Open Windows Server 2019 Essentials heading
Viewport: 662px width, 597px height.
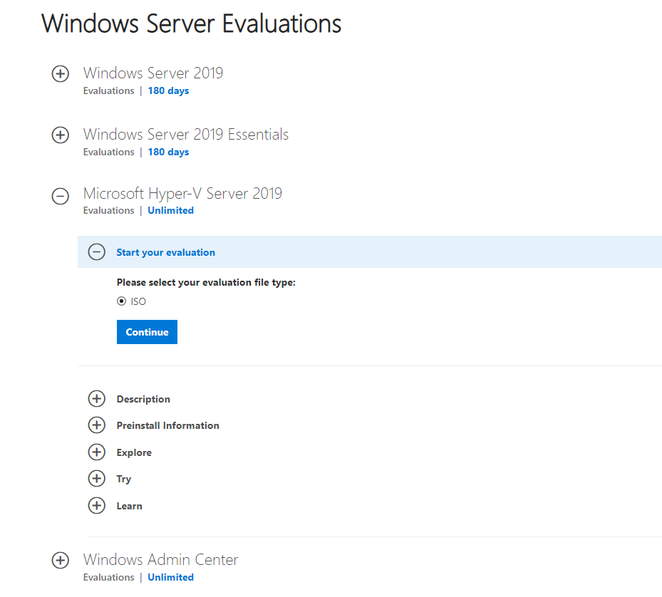186,134
